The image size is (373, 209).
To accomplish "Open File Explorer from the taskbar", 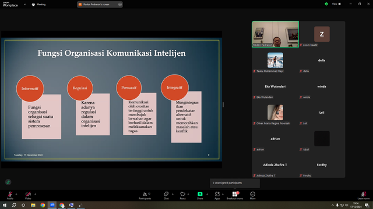I will (33, 205).
